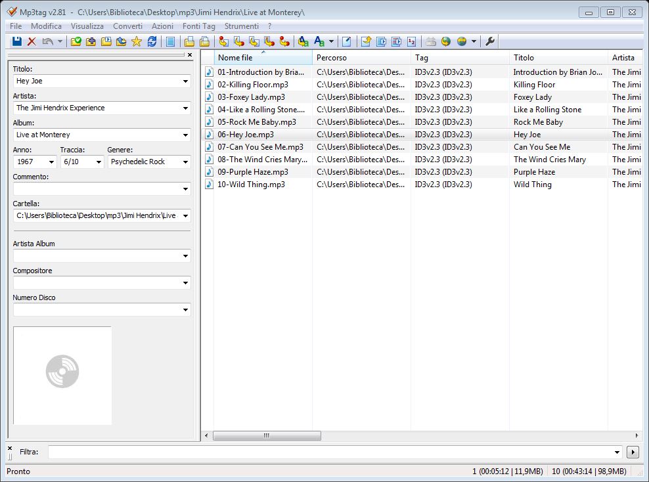Viewport: 649px width, 482px height.
Task: Click inside the Filtra input field
Action: pos(330,452)
